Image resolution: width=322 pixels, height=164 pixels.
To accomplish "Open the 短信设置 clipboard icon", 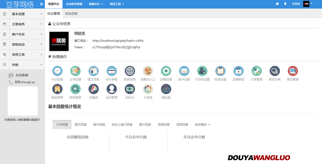I will [x=220, y=71].
